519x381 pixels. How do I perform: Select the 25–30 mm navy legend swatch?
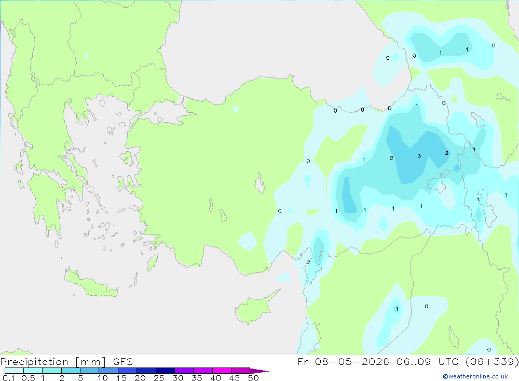[x=165, y=371]
